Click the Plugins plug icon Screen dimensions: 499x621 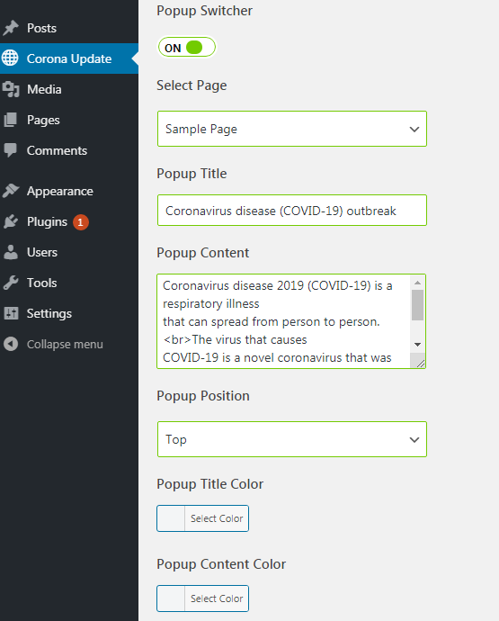point(11,221)
